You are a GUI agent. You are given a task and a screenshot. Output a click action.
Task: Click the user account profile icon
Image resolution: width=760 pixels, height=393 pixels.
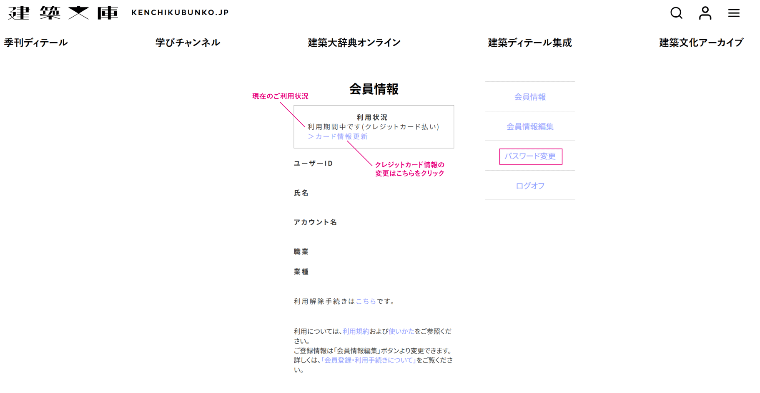coord(705,13)
